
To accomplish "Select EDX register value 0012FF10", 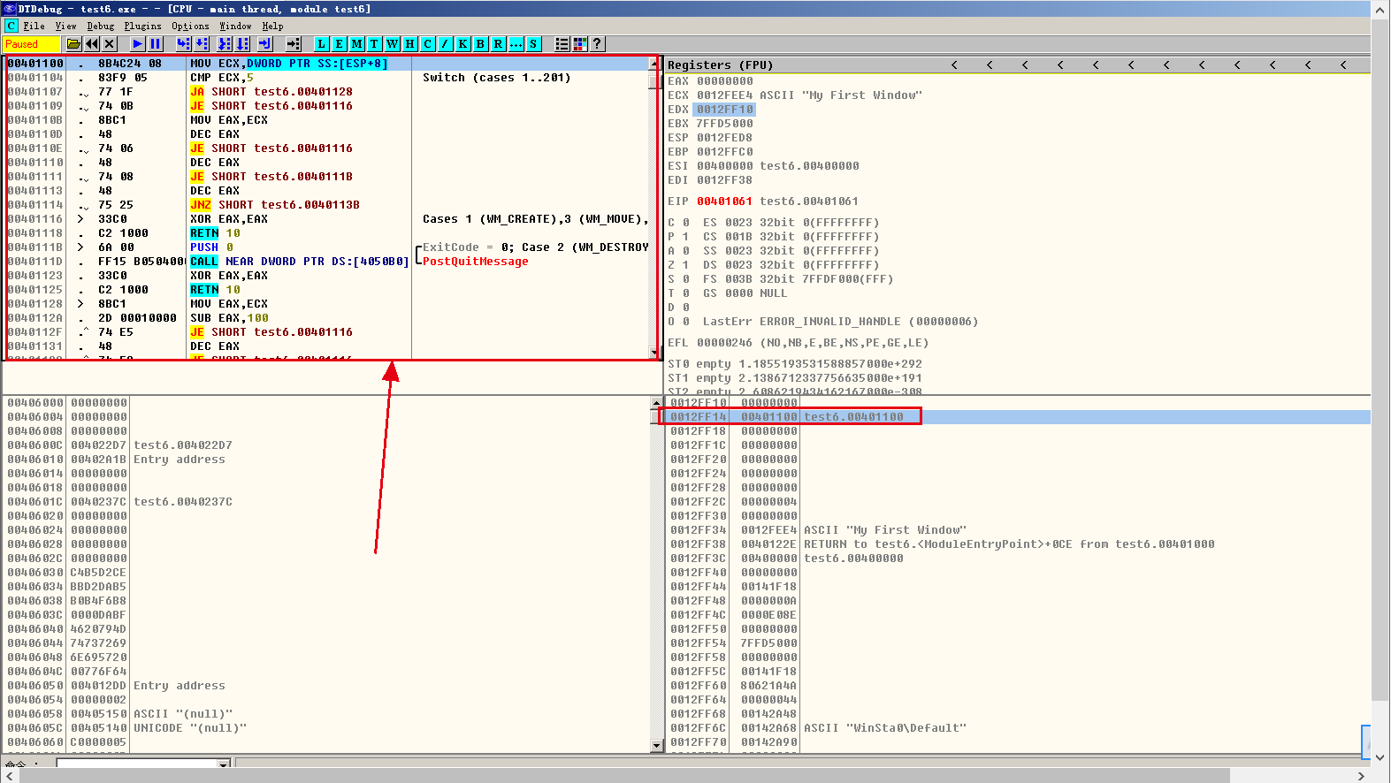I will (724, 110).
